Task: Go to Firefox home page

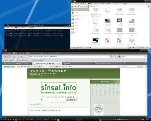Action: click(x=22, y=57)
